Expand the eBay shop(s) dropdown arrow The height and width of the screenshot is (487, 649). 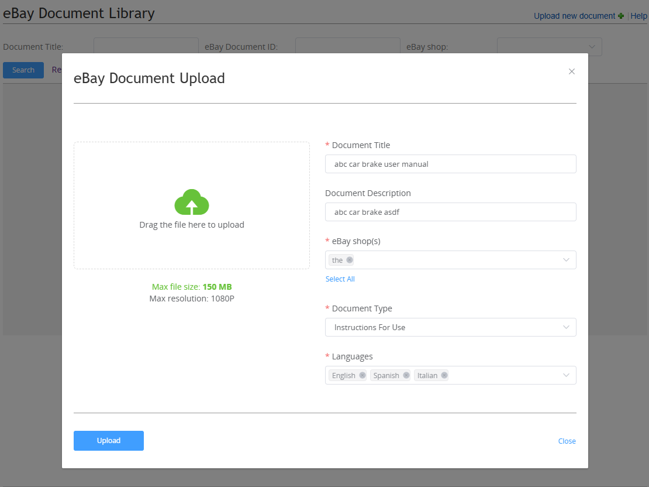566,260
